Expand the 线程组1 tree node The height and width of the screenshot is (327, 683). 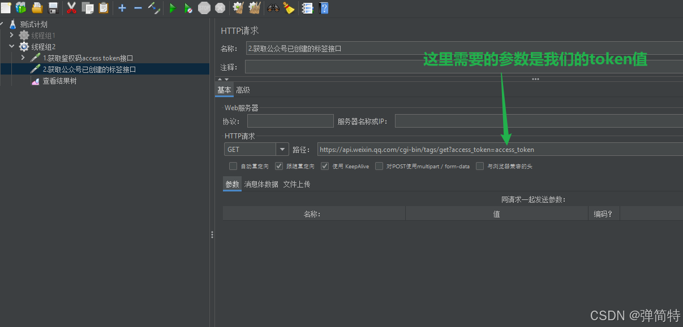[11, 35]
